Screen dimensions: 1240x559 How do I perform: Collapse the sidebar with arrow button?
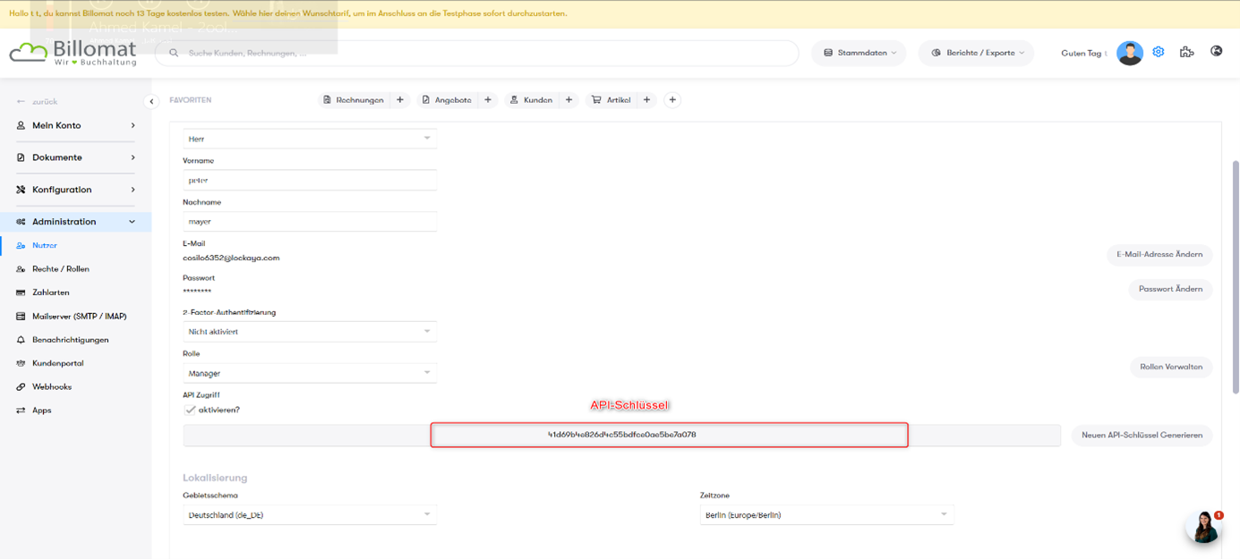pyautogui.click(x=151, y=101)
